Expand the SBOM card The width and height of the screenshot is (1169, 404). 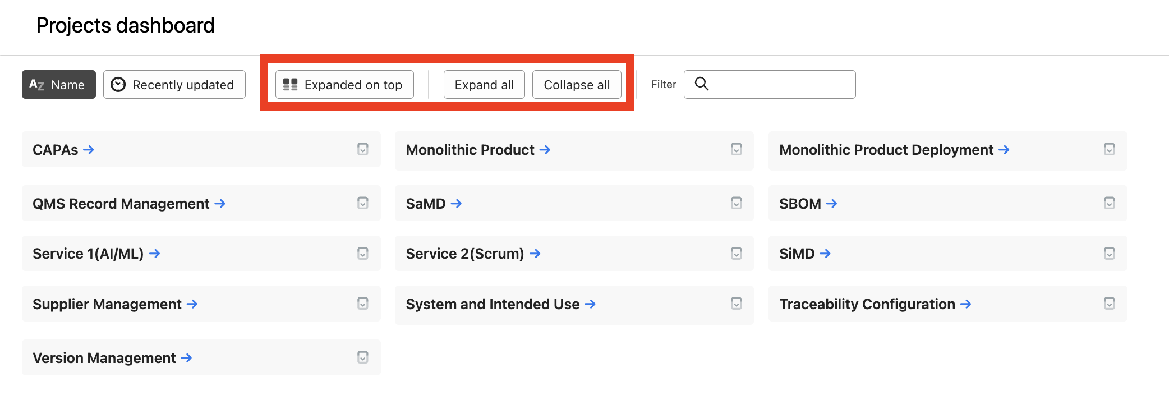pos(1110,203)
